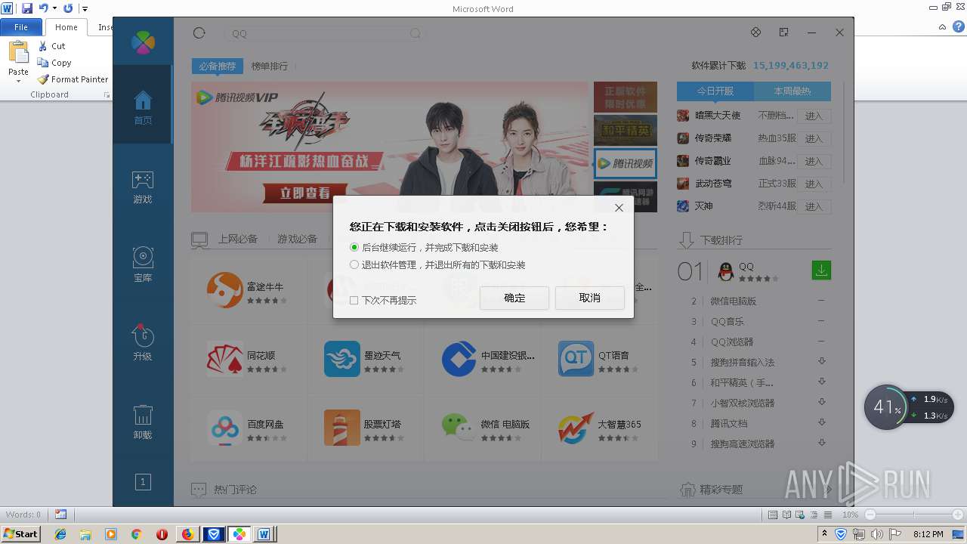Click the download count box icon in sidebar

click(143, 481)
